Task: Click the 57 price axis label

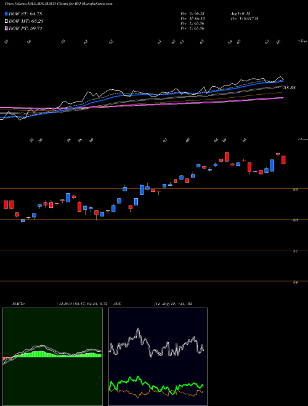Action: (295, 251)
